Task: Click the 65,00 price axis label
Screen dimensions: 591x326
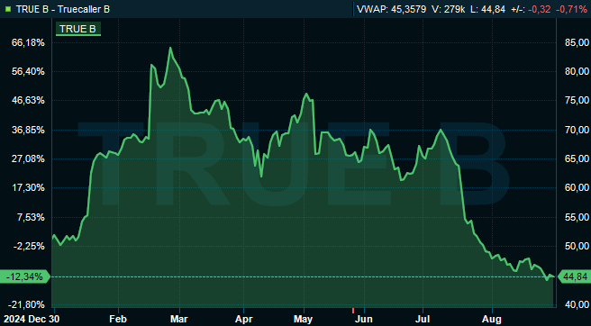Action: [x=577, y=158]
